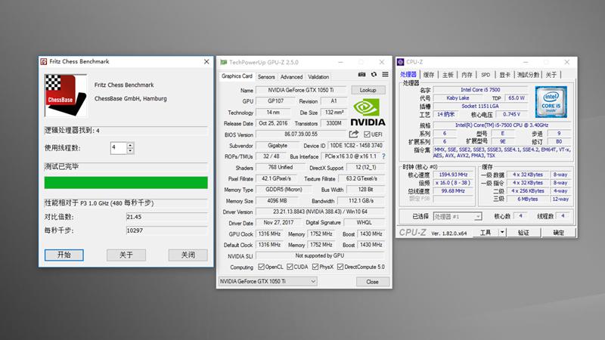Screen dimensions: 605x340
Task: Switch to the Sensors tab in GPU-Z
Action: (266, 77)
